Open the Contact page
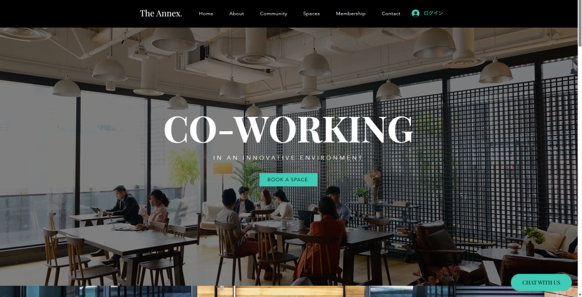 pyautogui.click(x=391, y=14)
